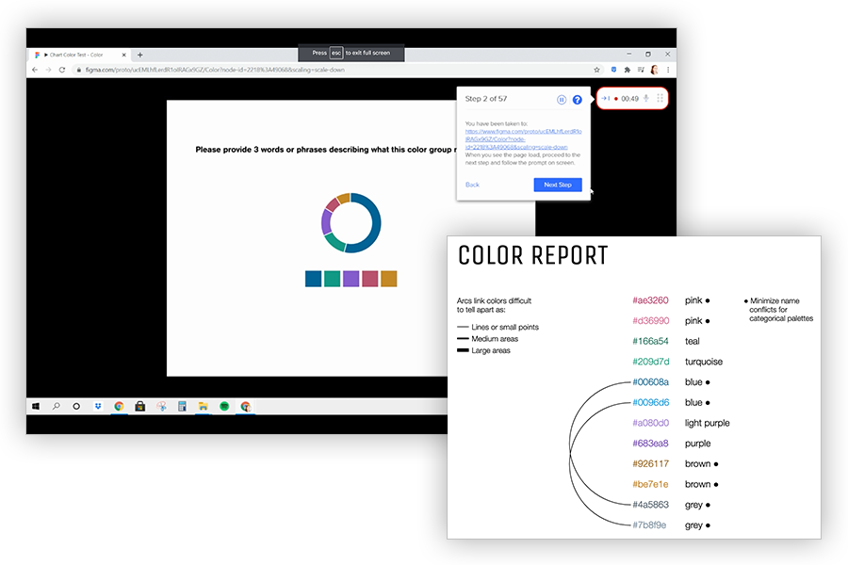
Task: Select the purple swatch below the chart
Action: click(351, 279)
